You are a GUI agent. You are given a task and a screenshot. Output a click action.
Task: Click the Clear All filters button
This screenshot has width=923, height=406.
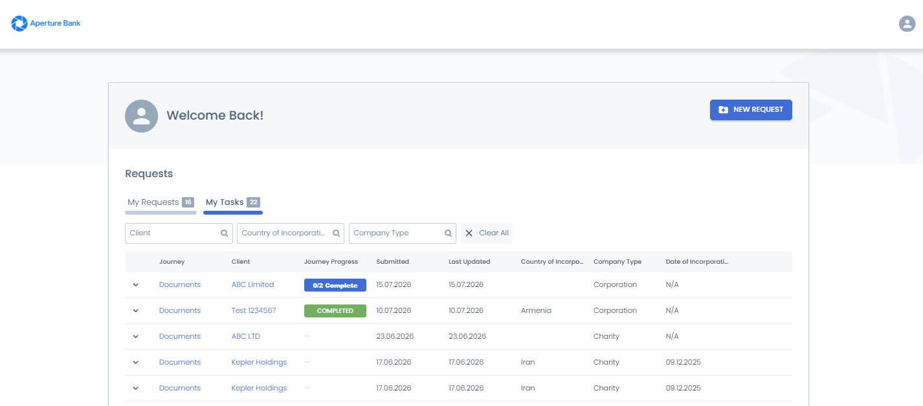click(x=487, y=233)
